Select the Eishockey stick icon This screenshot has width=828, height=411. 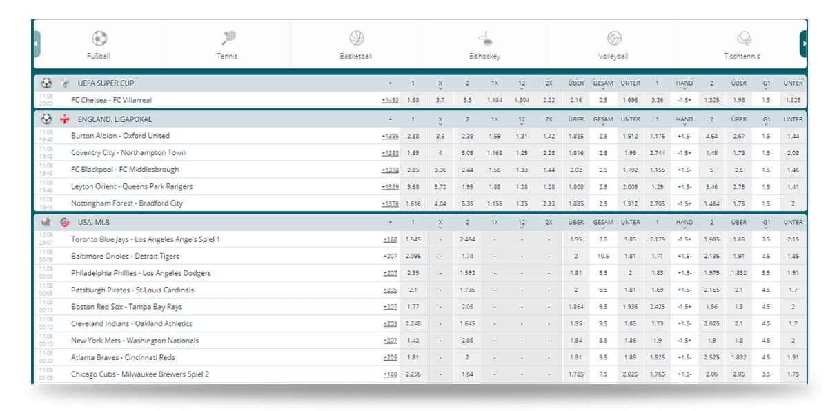(x=485, y=39)
